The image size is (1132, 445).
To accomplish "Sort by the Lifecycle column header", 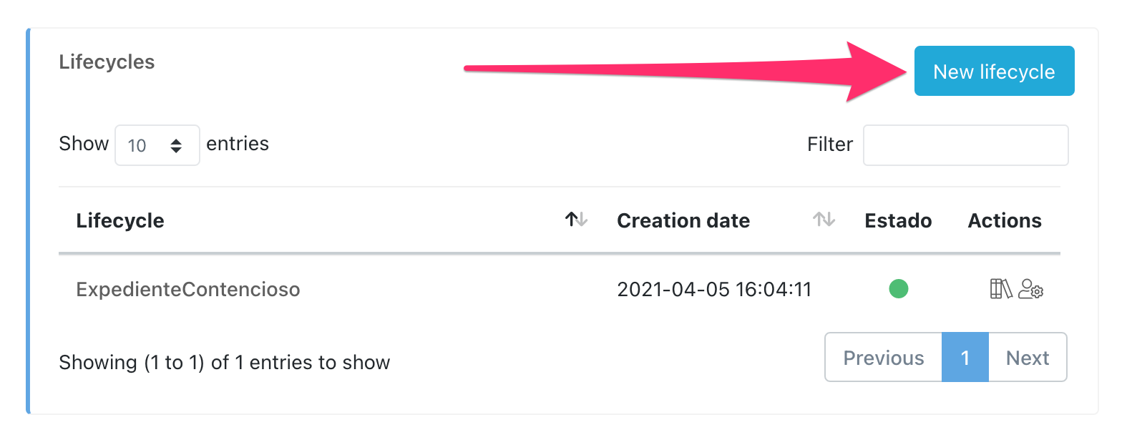I will click(x=120, y=220).
